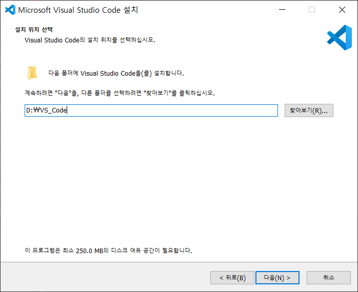
Task: Click the 250.0 MB disk space notice
Action: (x=108, y=251)
